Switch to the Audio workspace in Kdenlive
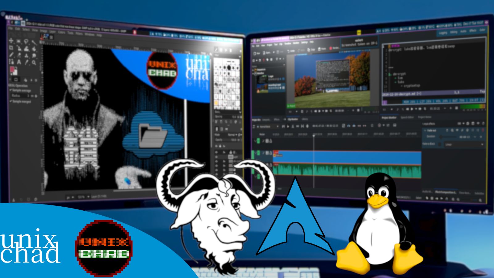The width and height of the screenshot is (494, 278). pyautogui.click(x=463, y=31)
